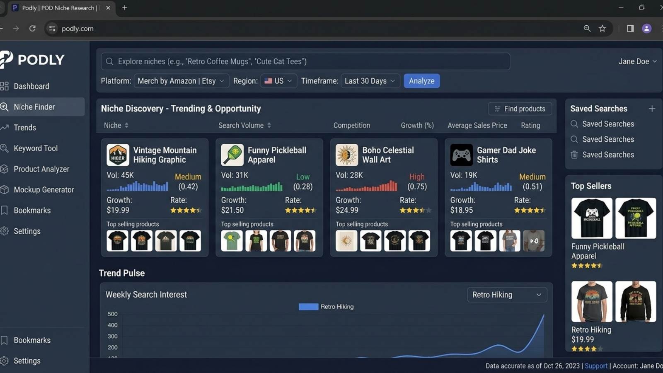The height and width of the screenshot is (373, 663).
Task: Open the Platform dropdown
Action: 181,81
